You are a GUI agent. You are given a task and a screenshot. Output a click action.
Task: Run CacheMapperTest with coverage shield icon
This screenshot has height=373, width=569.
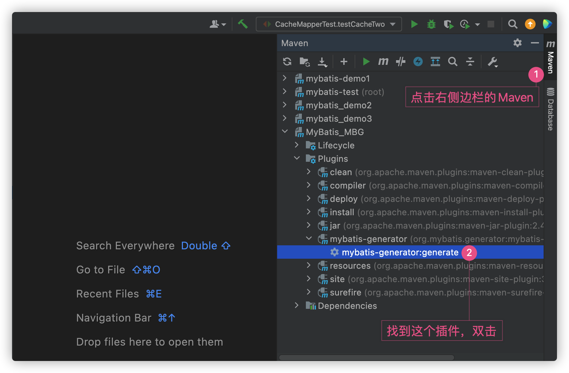[448, 24]
